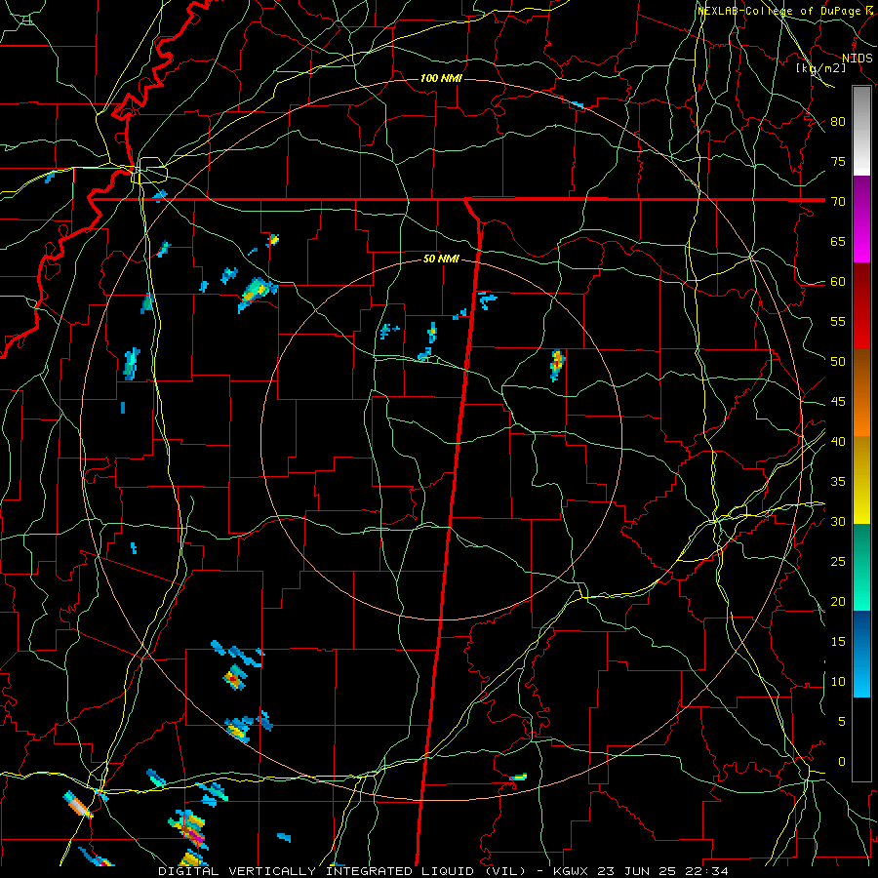Click the scale value "60"
The image size is (878, 878).
tap(838, 282)
